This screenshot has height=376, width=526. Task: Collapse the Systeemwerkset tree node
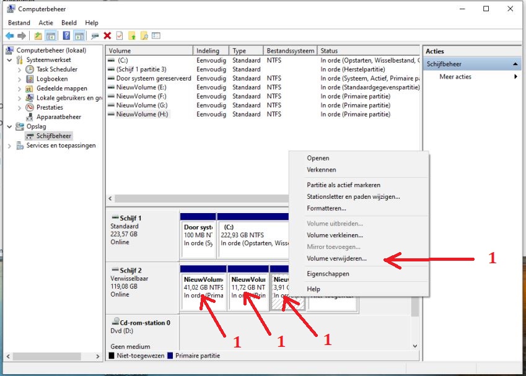pos(10,60)
